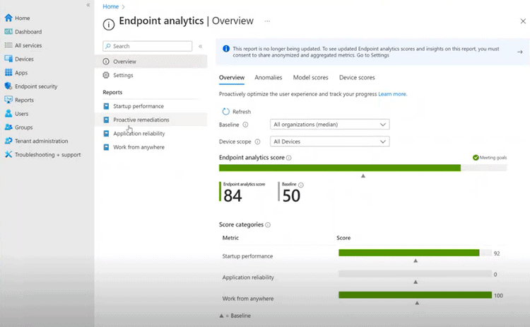Close the Endpoint analytics blade
This screenshot has height=327, width=530.
click(x=523, y=21)
